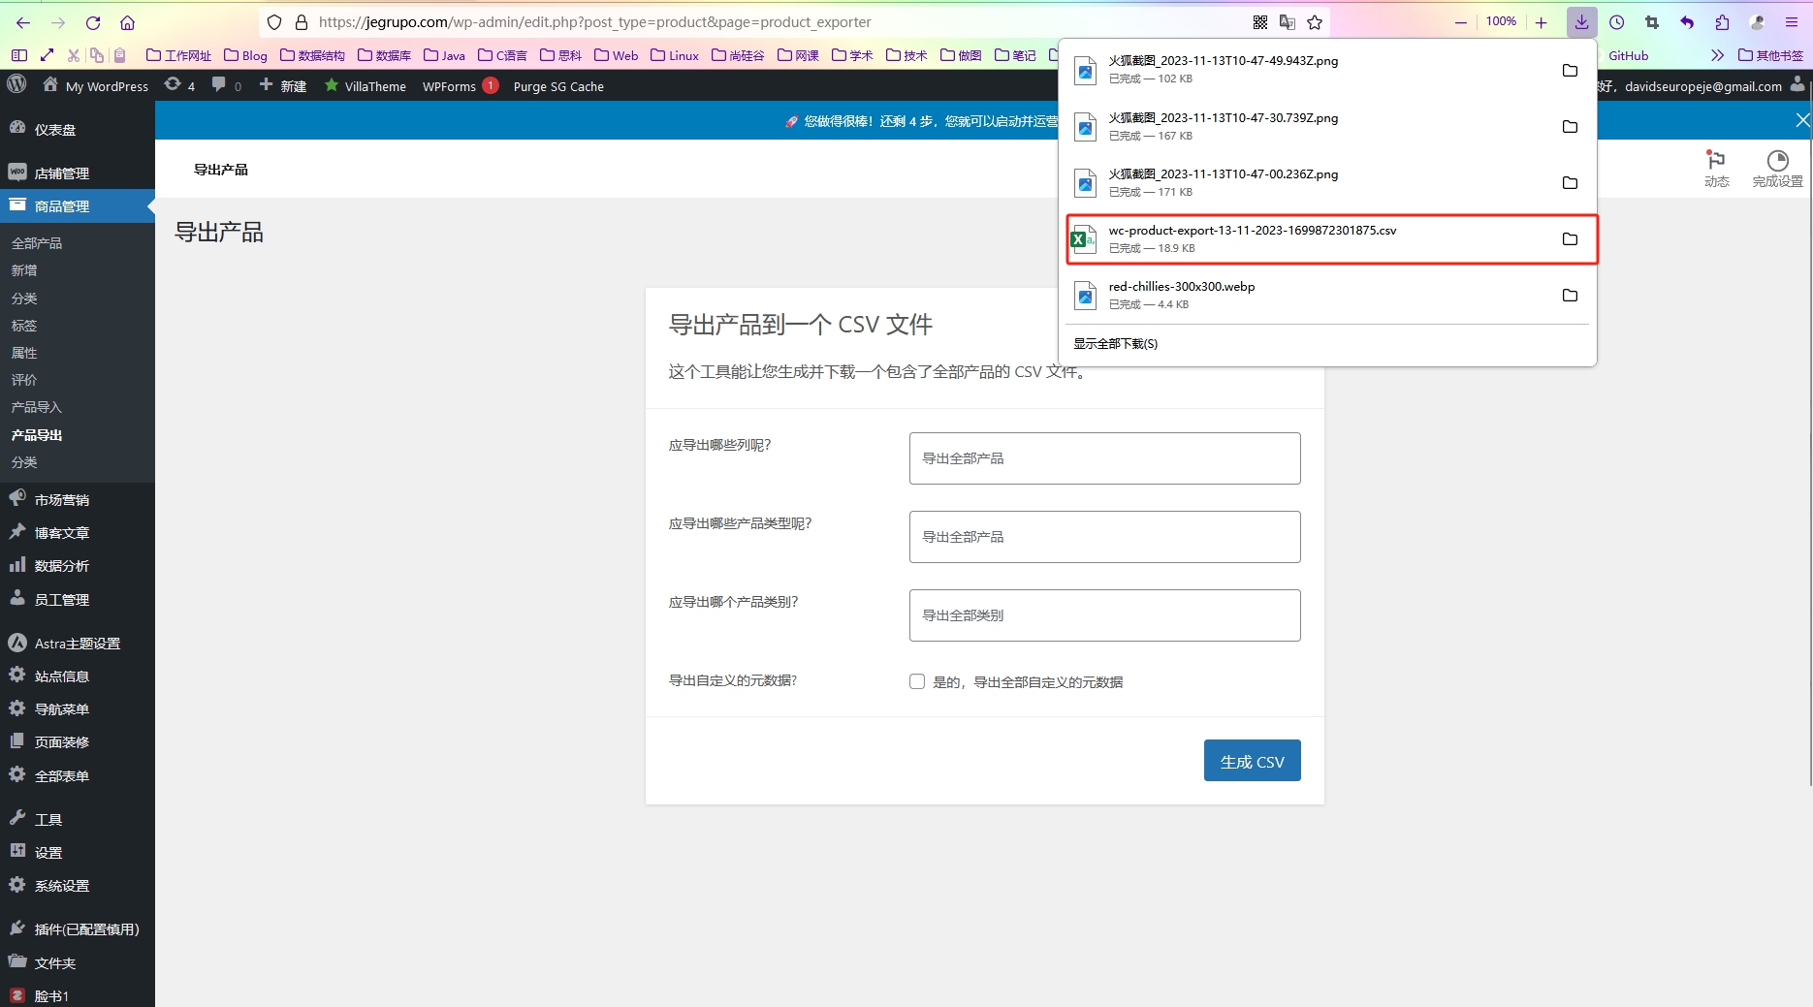The height and width of the screenshot is (1007, 1813).
Task: Scan the page QR code icon
Action: 1260,22
